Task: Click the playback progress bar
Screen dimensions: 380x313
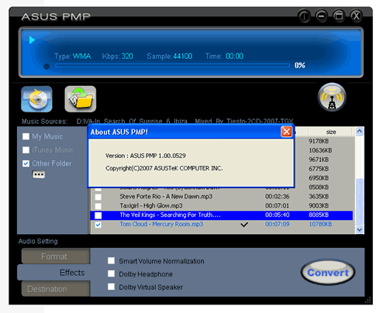Action: (172, 66)
